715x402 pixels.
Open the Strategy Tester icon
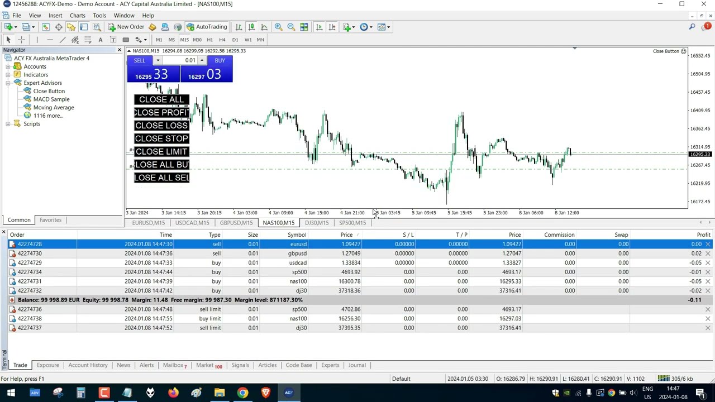click(x=97, y=27)
